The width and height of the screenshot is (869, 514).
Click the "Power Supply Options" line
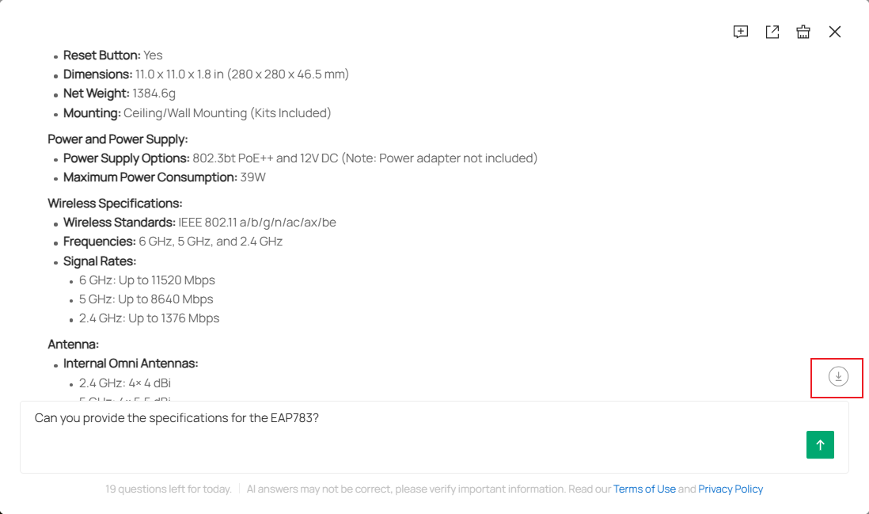point(300,158)
